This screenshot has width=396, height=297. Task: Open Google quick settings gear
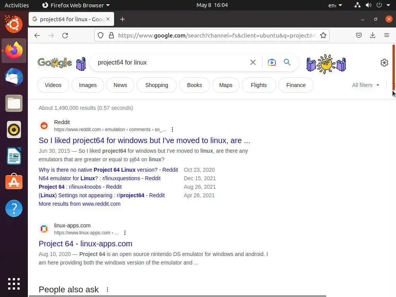pyautogui.click(x=384, y=63)
